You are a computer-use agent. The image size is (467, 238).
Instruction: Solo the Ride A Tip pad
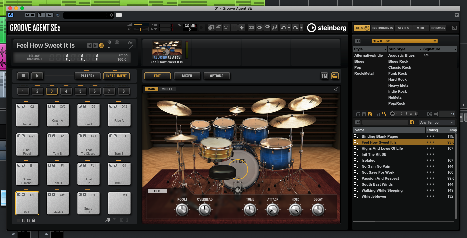114,106
